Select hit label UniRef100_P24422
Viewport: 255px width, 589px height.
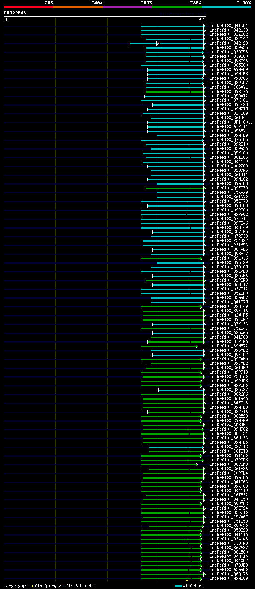point(229,240)
